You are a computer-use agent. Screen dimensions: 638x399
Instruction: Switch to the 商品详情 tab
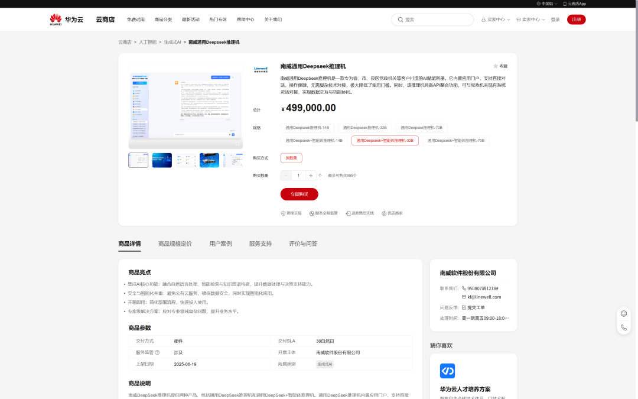tap(129, 244)
